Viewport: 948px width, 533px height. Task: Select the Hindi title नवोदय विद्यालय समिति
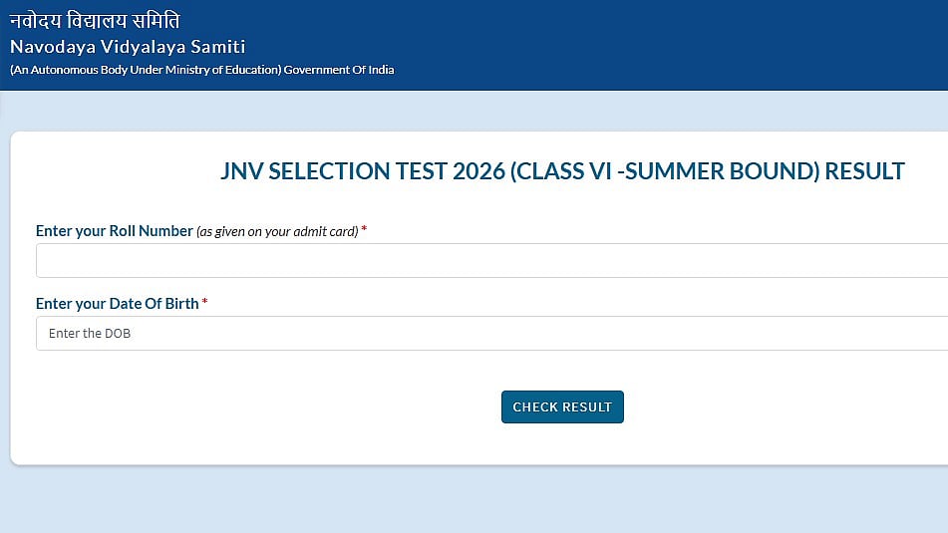tap(96, 21)
